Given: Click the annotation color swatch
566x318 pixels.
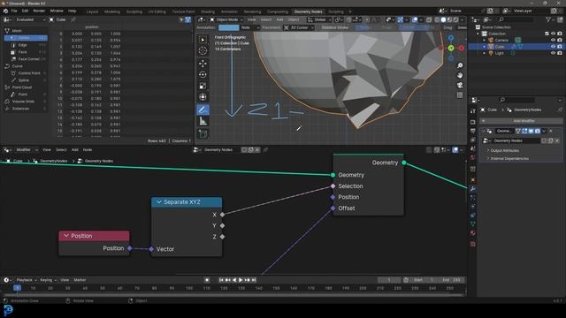Looking at the screenshot, I should [228, 27].
